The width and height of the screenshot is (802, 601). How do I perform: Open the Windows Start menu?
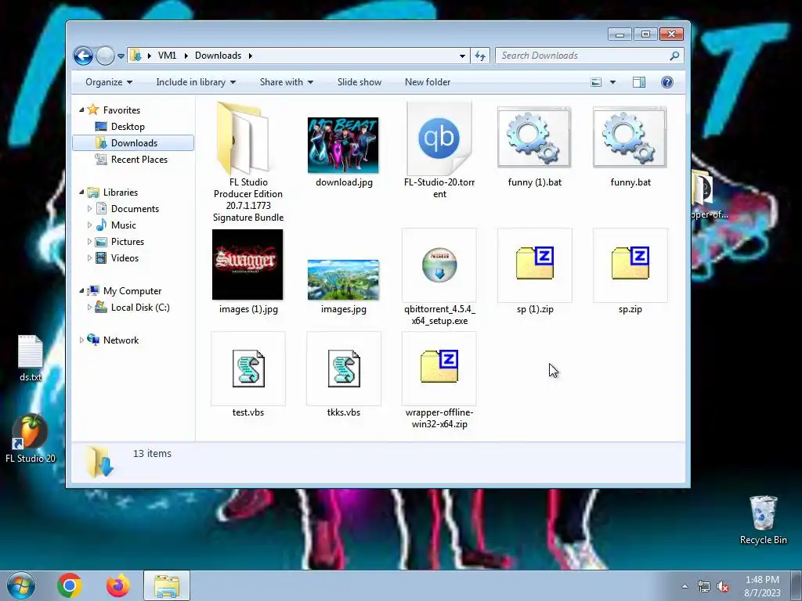(21, 585)
